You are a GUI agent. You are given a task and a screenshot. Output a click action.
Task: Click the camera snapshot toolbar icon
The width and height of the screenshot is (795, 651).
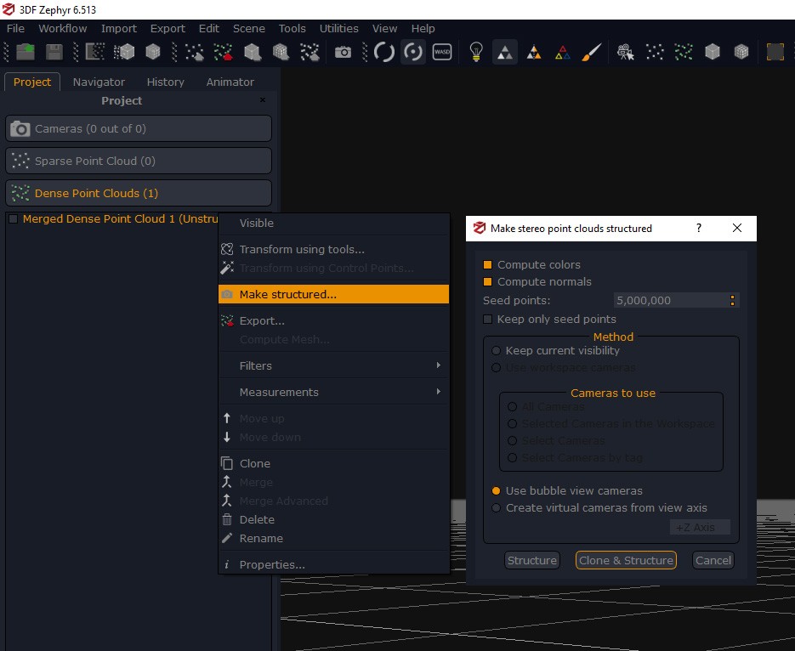[343, 52]
